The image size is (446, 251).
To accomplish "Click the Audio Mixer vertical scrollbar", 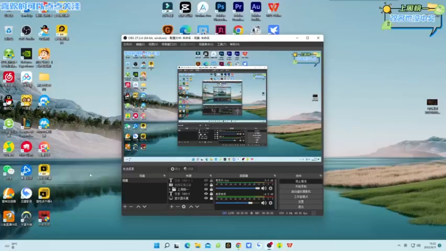I will [276, 194].
